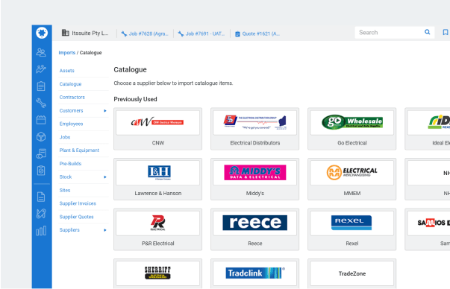Select Employees in import menu
Image resolution: width=450 pixels, height=289 pixels.
pos(71,124)
